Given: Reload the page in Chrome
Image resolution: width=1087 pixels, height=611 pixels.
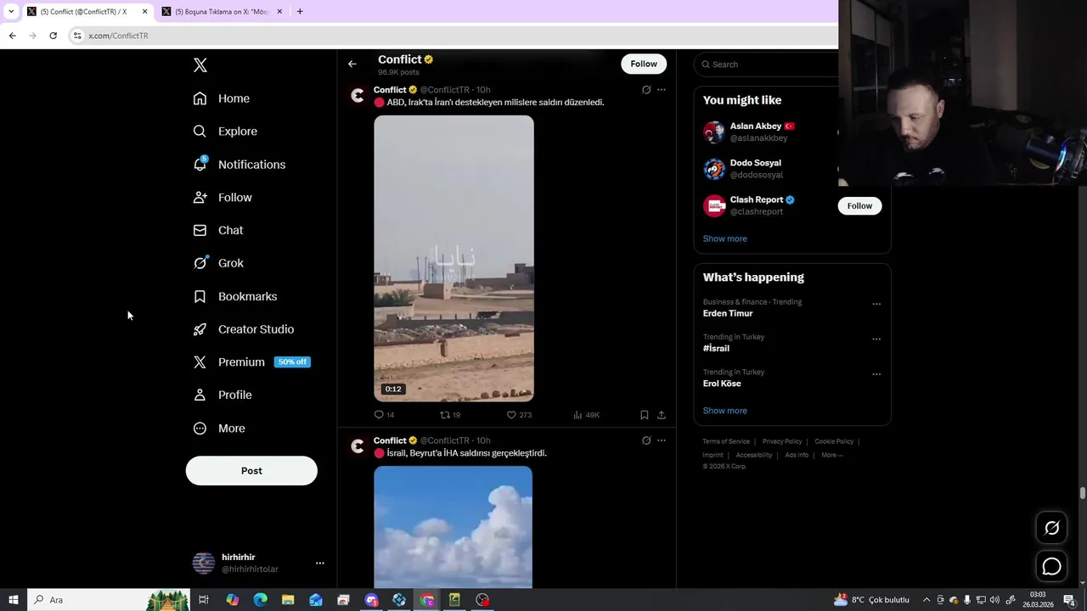Looking at the screenshot, I should coord(53,36).
